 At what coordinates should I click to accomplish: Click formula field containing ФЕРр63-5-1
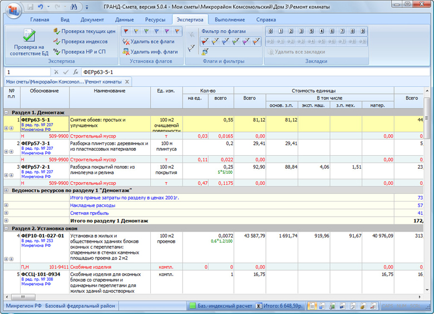coord(255,72)
